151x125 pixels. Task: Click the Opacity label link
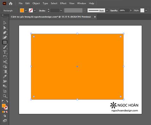pyautogui.click(x=114, y=11)
